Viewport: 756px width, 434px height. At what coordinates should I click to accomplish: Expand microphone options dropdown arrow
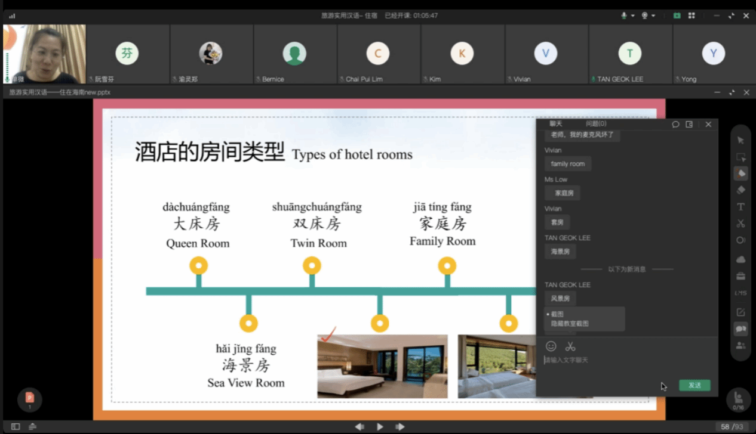pyautogui.click(x=632, y=15)
